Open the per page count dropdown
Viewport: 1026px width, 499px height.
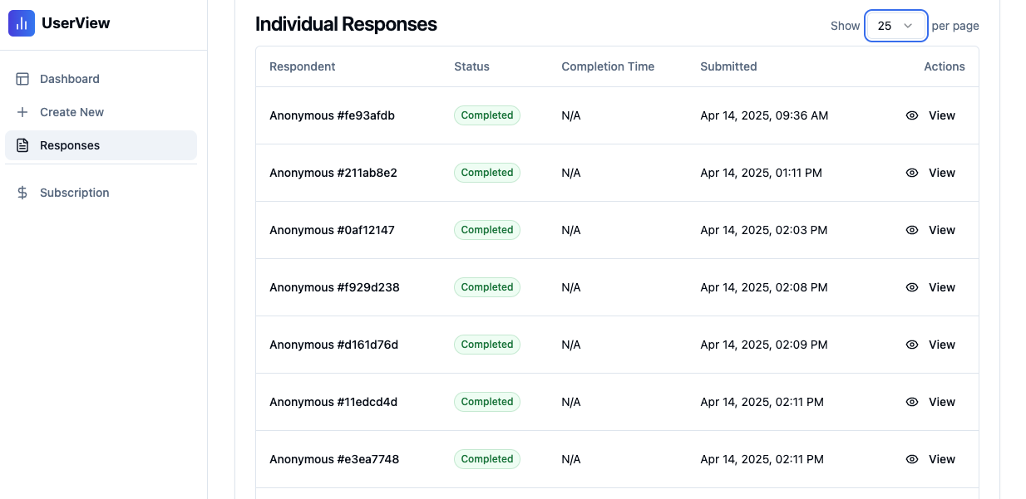(x=896, y=26)
